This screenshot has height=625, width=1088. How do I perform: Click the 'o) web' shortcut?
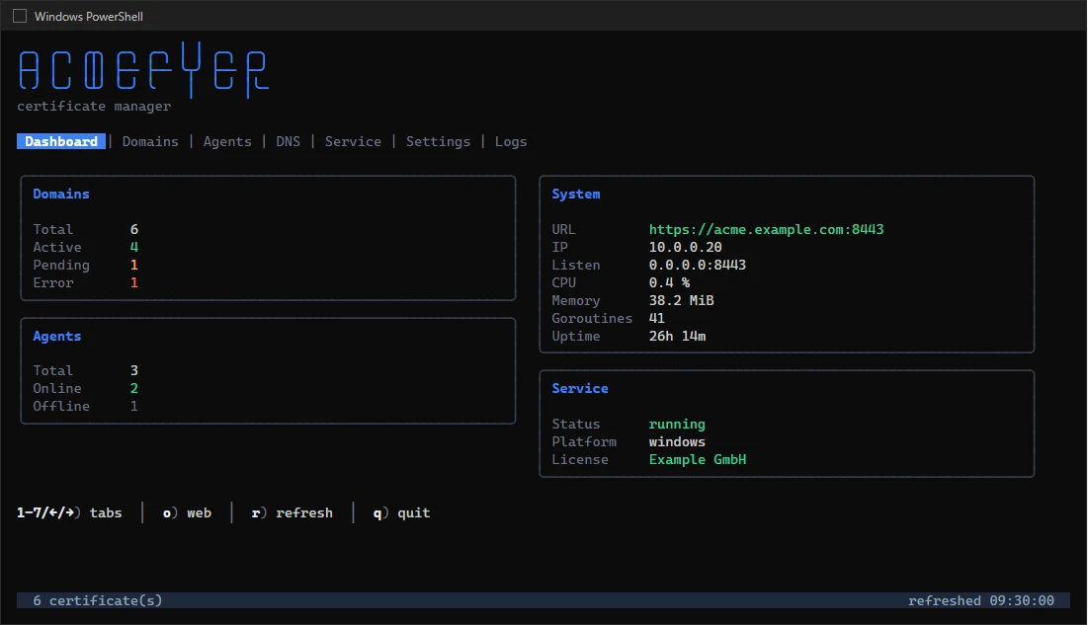tap(187, 513)
